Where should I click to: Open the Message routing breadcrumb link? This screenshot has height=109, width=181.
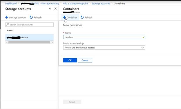tap(40, 3)
